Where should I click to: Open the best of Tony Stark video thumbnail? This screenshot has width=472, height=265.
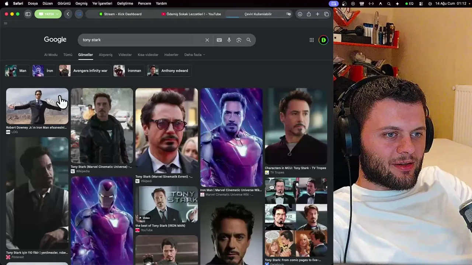click(x=167, y=204)
